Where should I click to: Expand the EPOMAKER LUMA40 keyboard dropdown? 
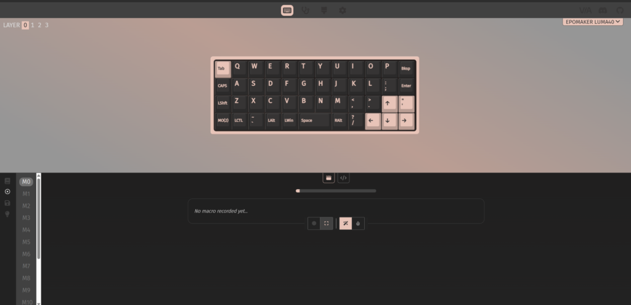(x=593, y=22)
